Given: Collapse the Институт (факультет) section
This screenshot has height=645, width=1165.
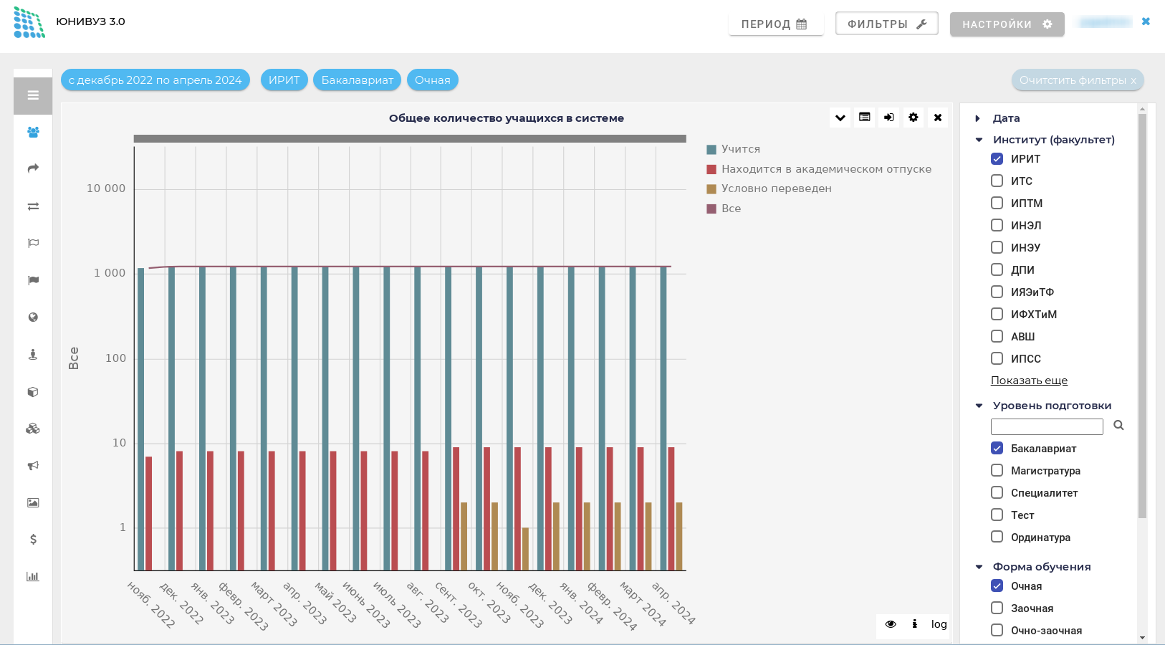Looking at the screenshot, I should tap(979, 140).
